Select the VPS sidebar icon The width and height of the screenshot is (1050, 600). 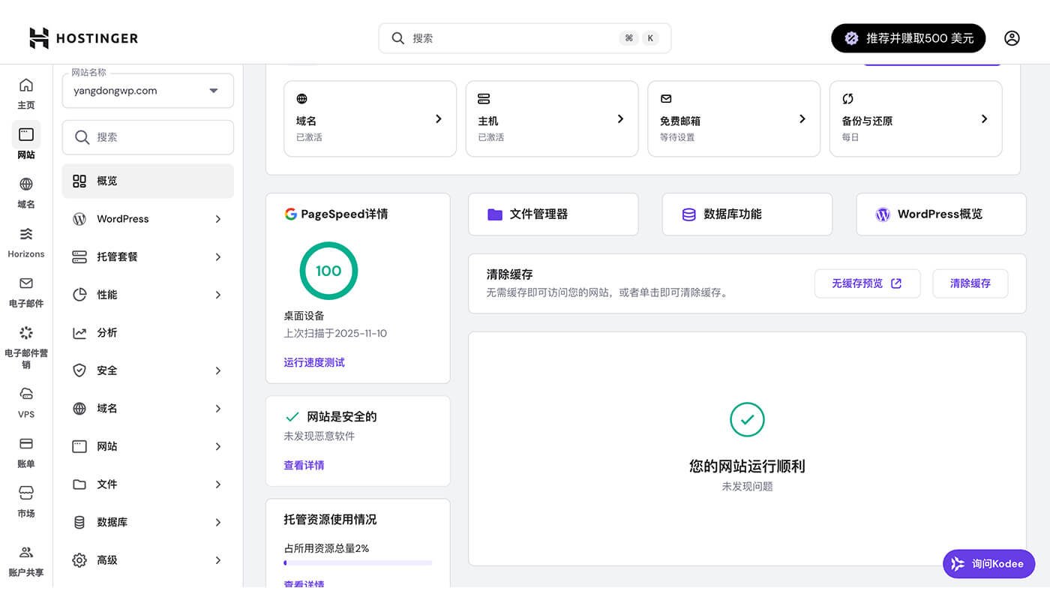(25, 403)
